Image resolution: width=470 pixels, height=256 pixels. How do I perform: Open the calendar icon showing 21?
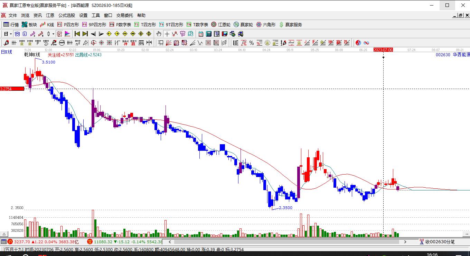[201, 34]
